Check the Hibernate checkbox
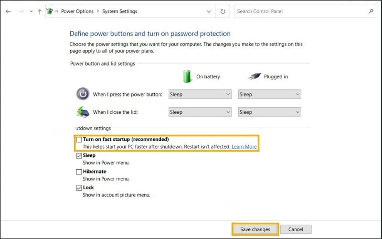 pos(79,172)
